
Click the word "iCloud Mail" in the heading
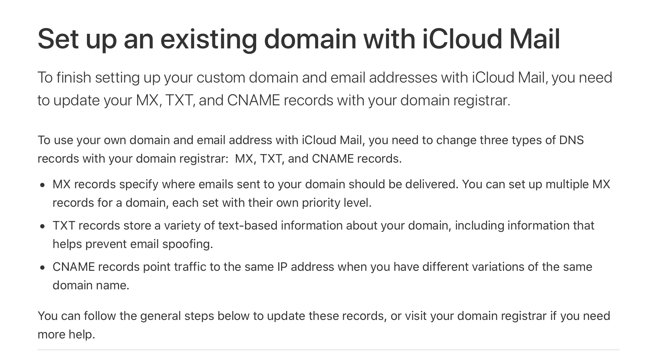point(491,38)
